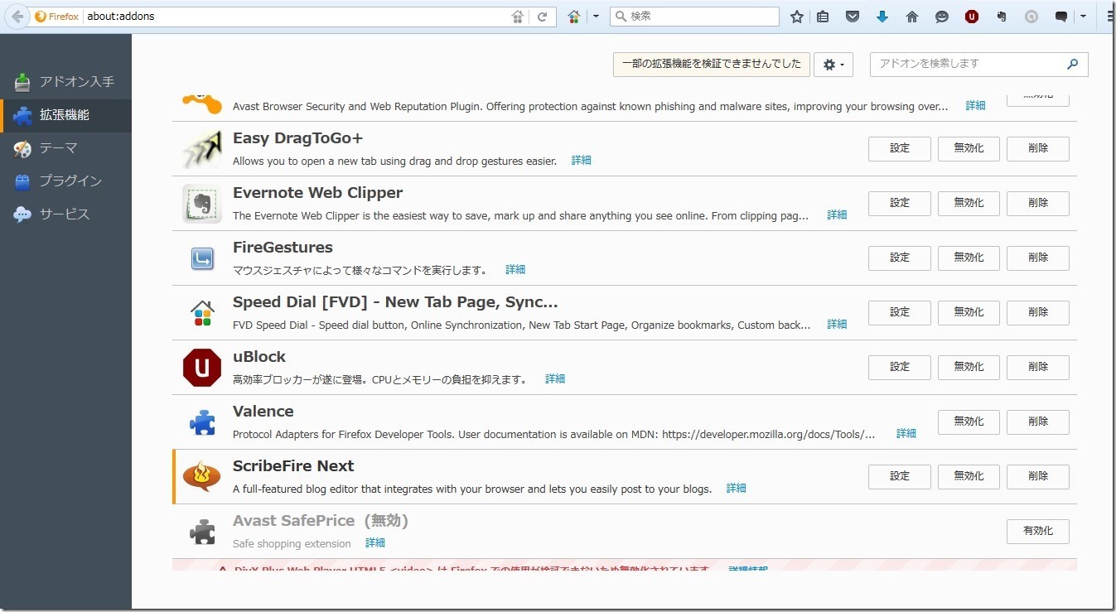Switch to the プラグイン category
1116x612 pixels.
click(x=66, y=181)
